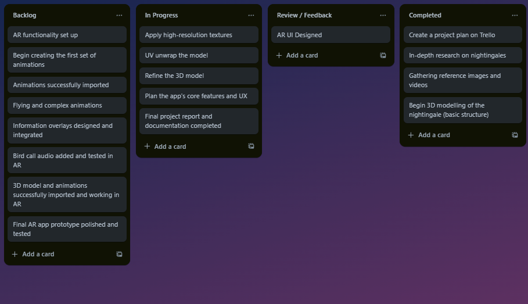This screenshot has height=304, width=528.
Task: Click create-from-template icon in Backlog list
Action: [119, 254]
